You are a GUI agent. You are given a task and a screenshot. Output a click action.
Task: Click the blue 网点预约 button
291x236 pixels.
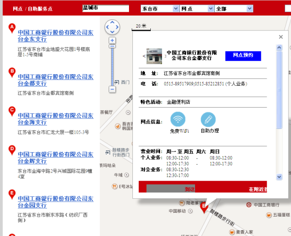(243, 56)
